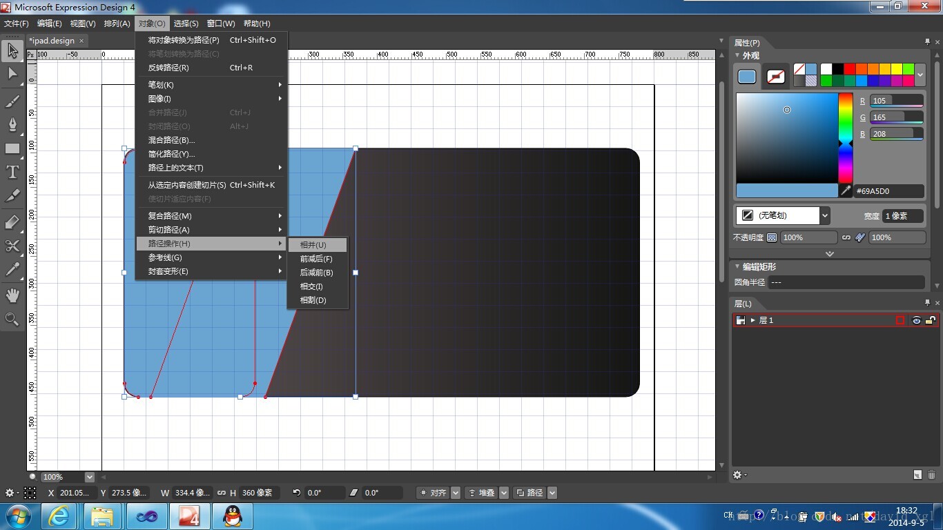Click the 堆叠 stack button
The image size is (943, 530).
(482, 493)
